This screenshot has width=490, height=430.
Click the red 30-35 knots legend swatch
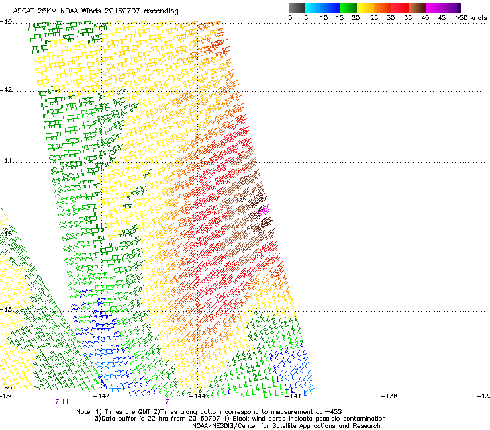coord(400,8)
